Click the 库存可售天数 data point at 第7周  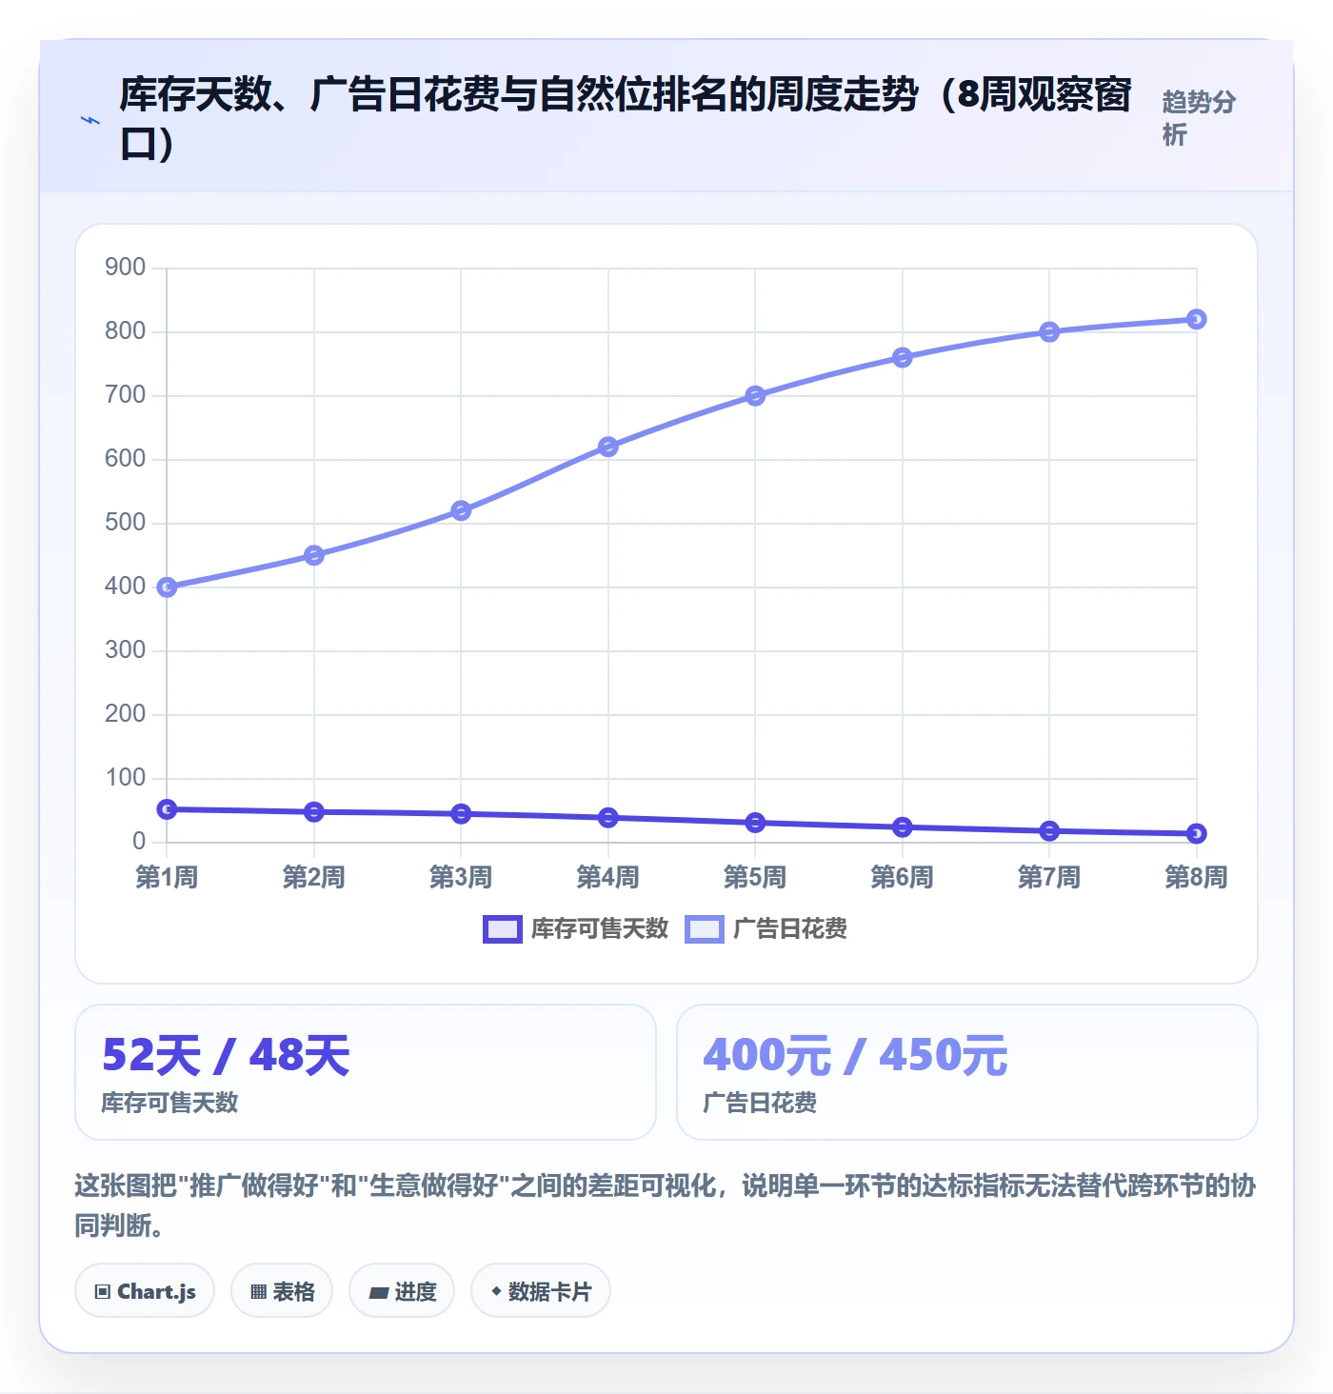[1049, 831]
